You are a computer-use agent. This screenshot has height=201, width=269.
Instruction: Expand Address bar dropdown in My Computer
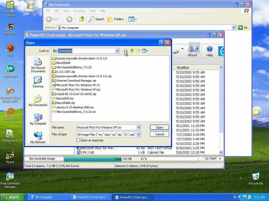234,27
